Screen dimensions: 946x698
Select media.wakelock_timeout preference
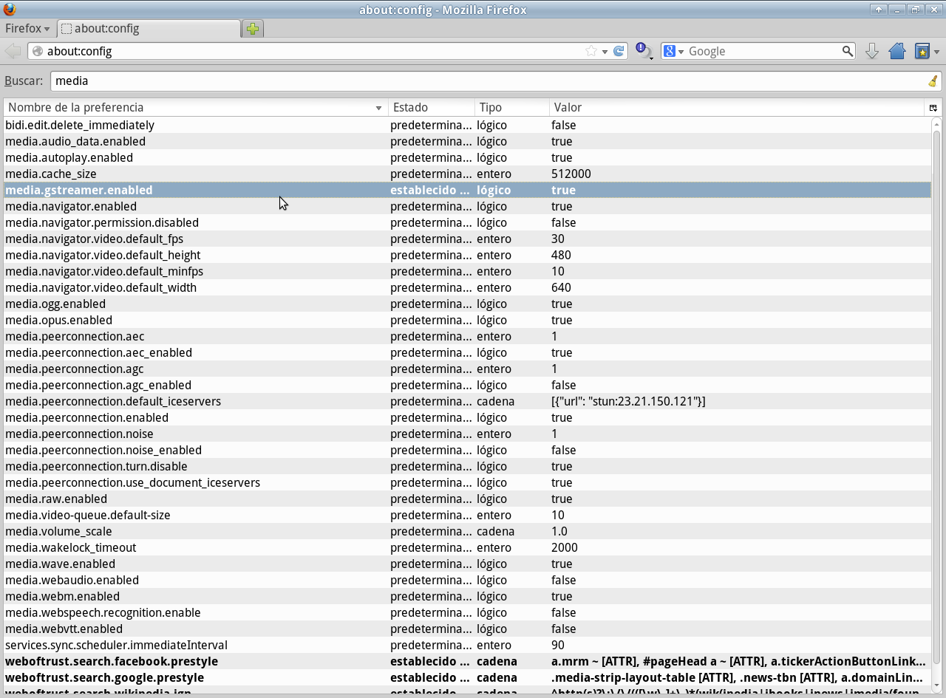[467, 547]
